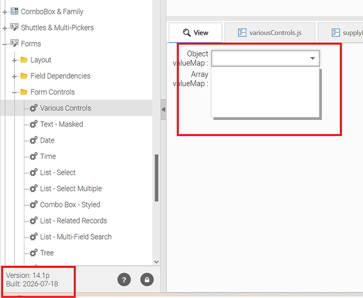The height and width of the screenshot is (298, 363).
Task: Open the Object valueMap dropdown arrow
Action: pos(312,58)
